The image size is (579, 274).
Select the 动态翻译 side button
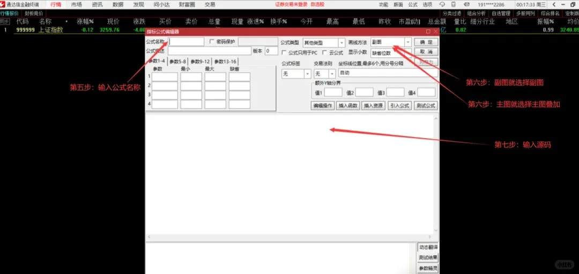click(428, 247)
